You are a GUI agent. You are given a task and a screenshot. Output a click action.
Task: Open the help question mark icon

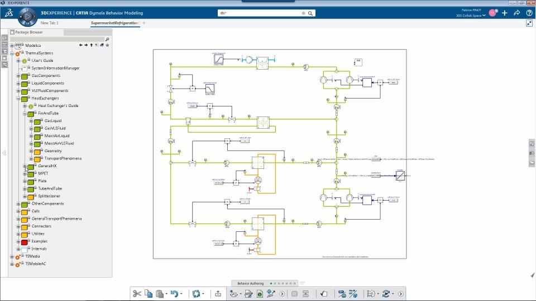coord(529,13)
